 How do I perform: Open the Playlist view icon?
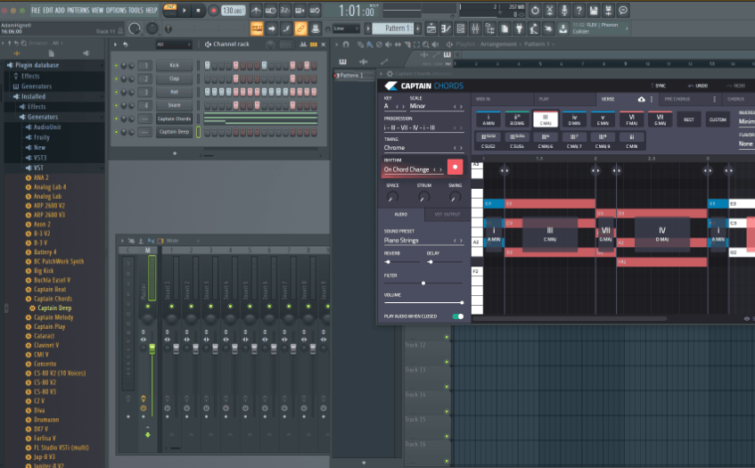click(x=431, y=29)
